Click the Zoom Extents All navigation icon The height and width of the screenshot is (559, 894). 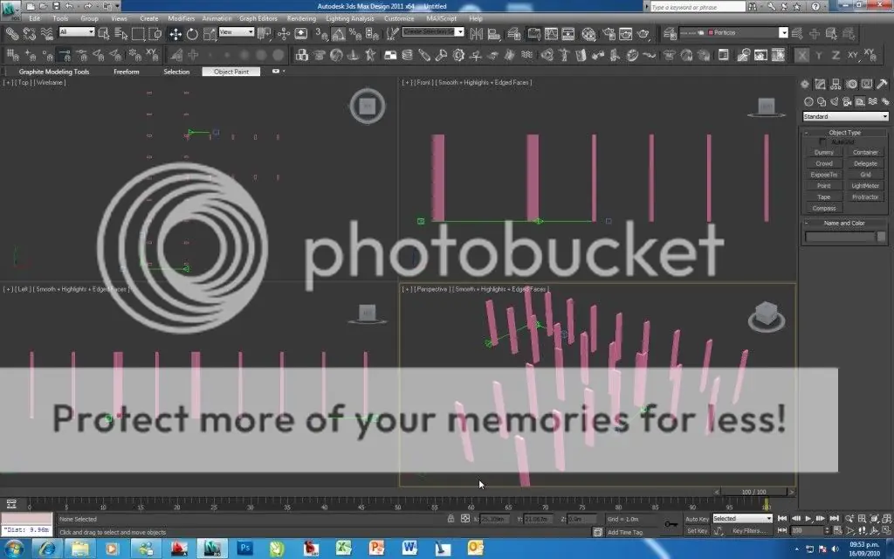(886, 519)
